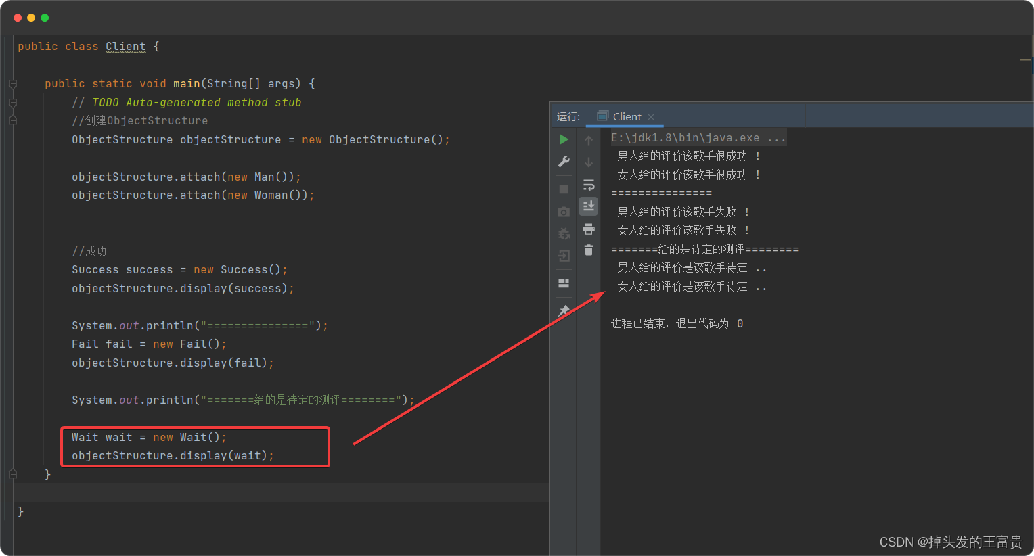Close the Client run tab
Image resolution: width=1034 pixels, height=556 pixels.
[x=651, y=117]
